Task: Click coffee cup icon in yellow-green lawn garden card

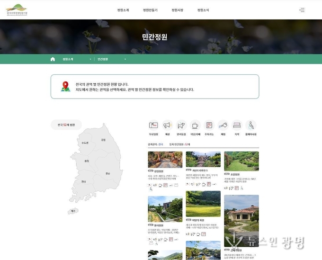Action: 198,234
